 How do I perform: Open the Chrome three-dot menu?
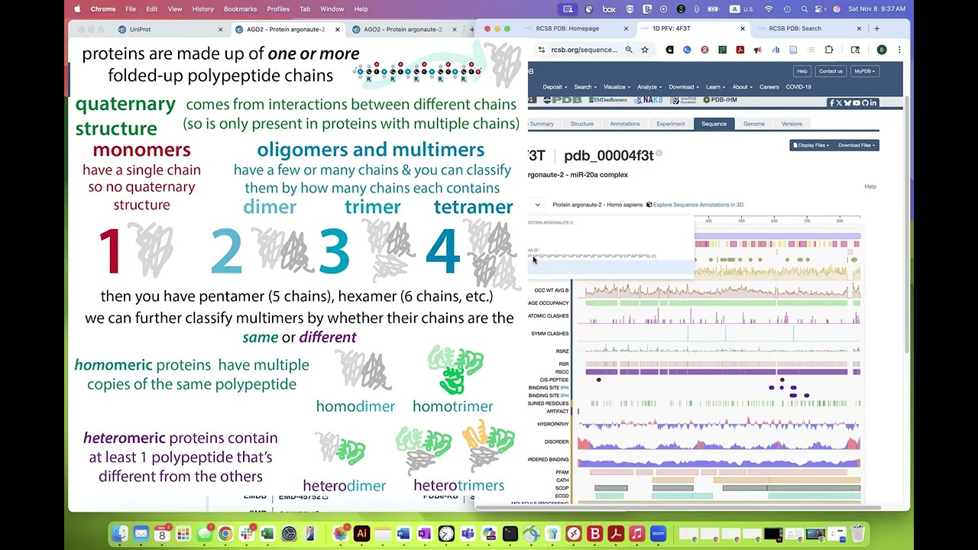point(899,50)
